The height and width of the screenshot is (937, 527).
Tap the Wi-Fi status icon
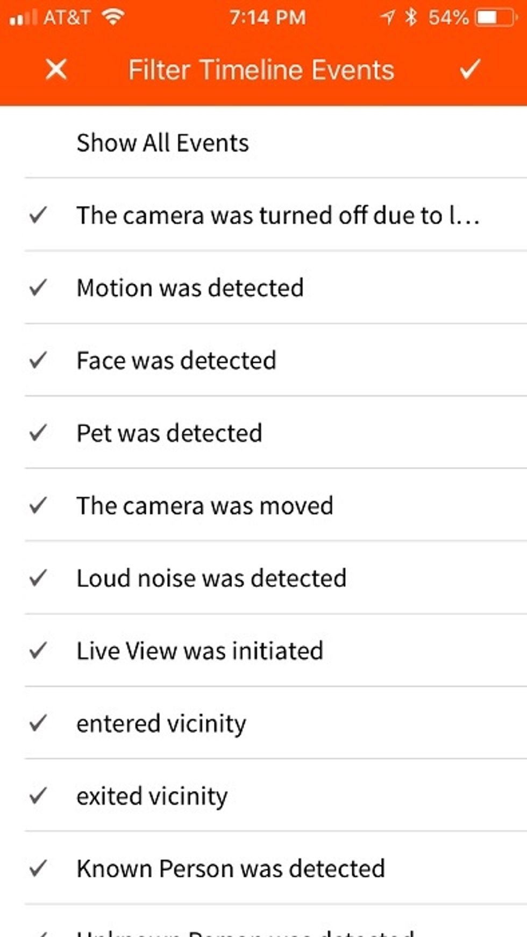coord(113,17)
